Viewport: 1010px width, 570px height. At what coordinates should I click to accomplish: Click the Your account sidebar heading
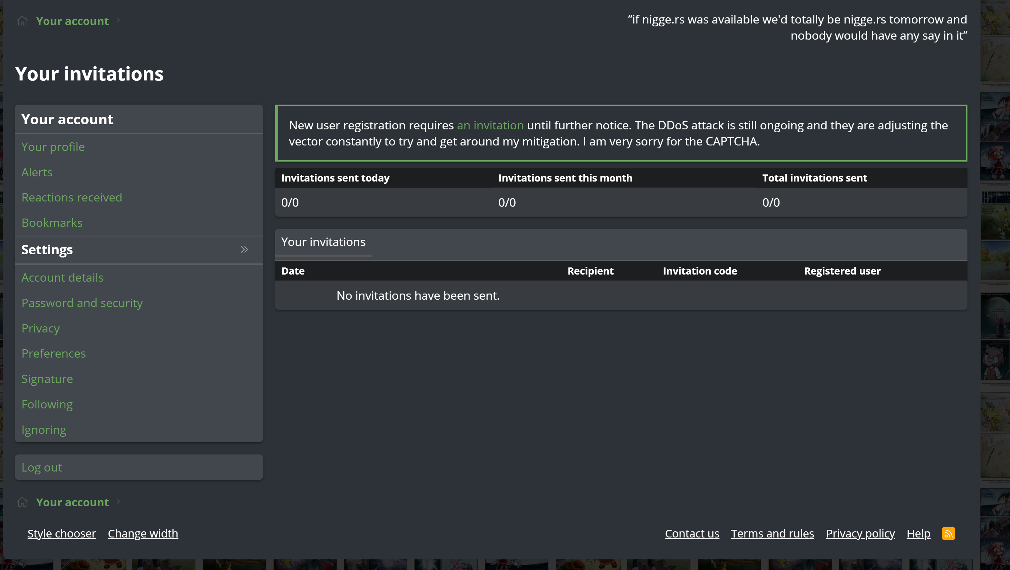[x=67, y=119]
